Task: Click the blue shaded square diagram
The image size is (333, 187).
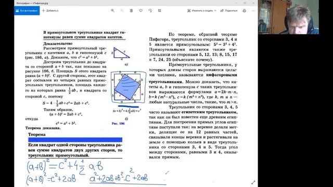Action: [127, 87]
